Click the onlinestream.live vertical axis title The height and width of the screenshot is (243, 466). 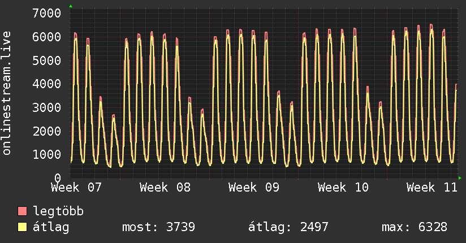tap(6, 93)
